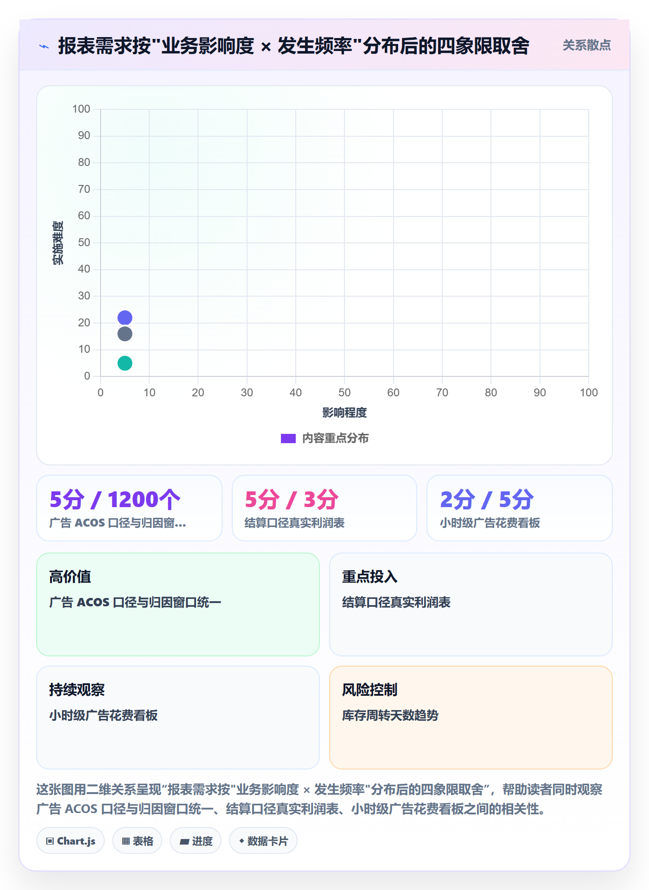Click the 内容重点分布 legend label
The image size is (649, 890).
click(x=335, y=439)
